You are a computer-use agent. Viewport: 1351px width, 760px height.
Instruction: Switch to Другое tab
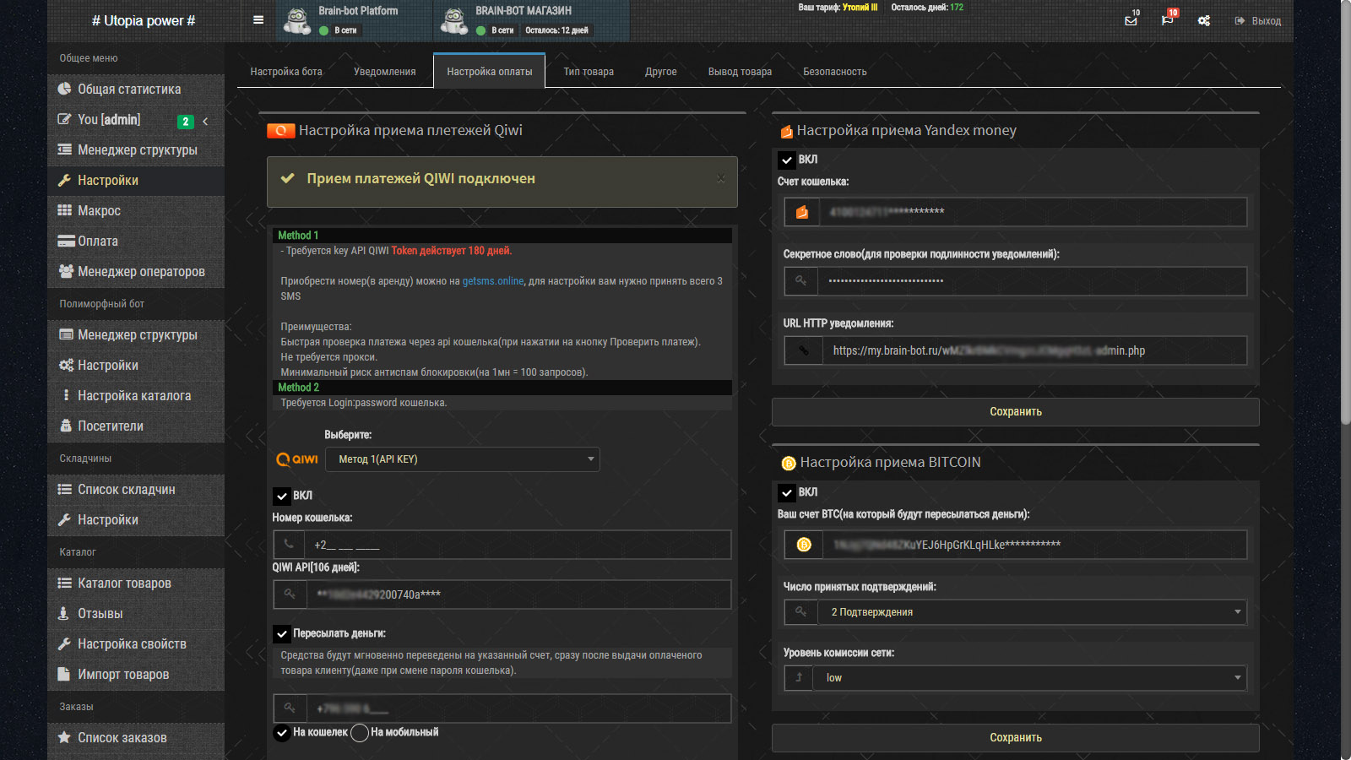tap(661, 72)
